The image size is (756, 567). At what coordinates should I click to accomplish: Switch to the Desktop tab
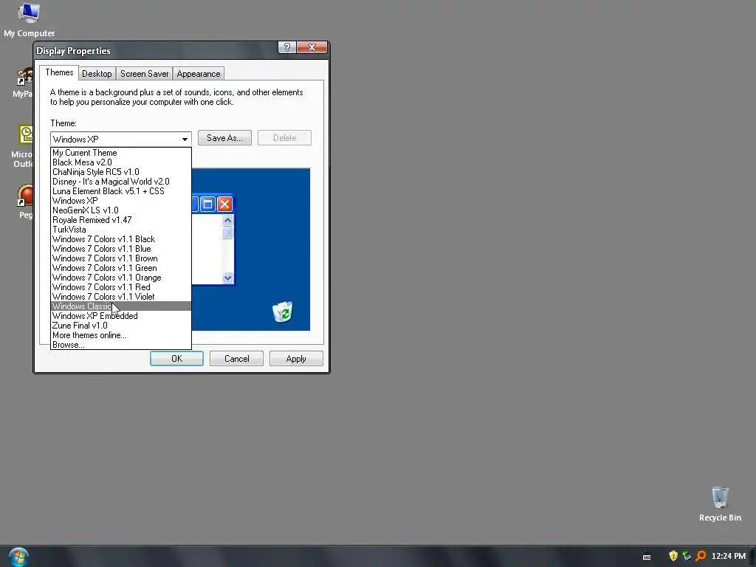97,74
